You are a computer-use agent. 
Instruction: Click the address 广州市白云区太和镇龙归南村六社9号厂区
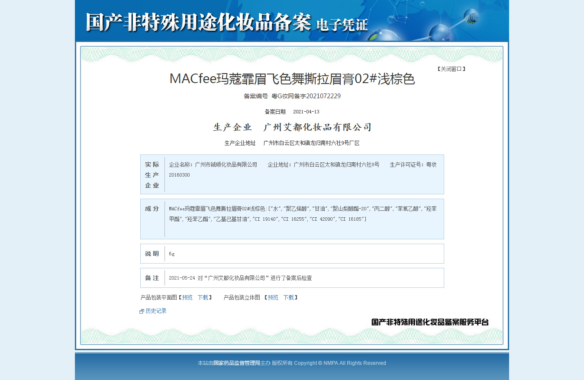(311, 143)
